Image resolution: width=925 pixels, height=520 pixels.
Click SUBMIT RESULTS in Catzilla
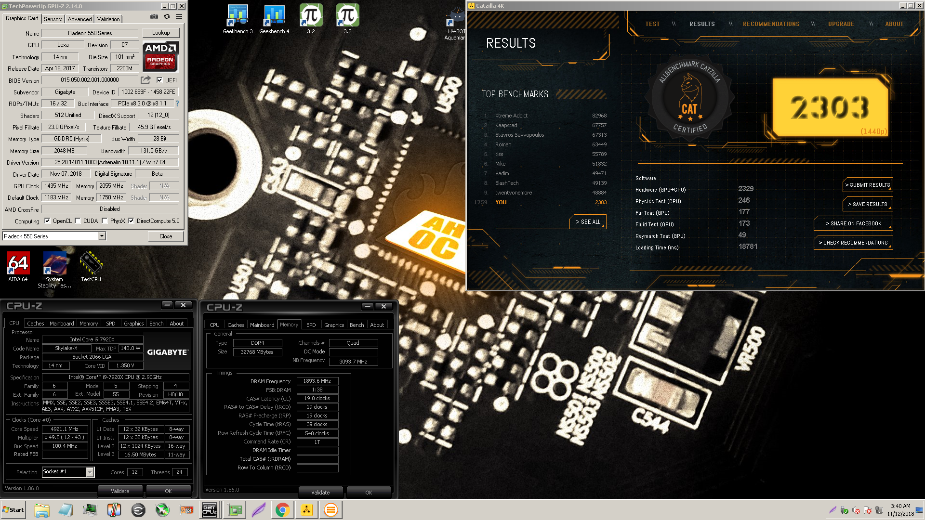coord(868,185)
